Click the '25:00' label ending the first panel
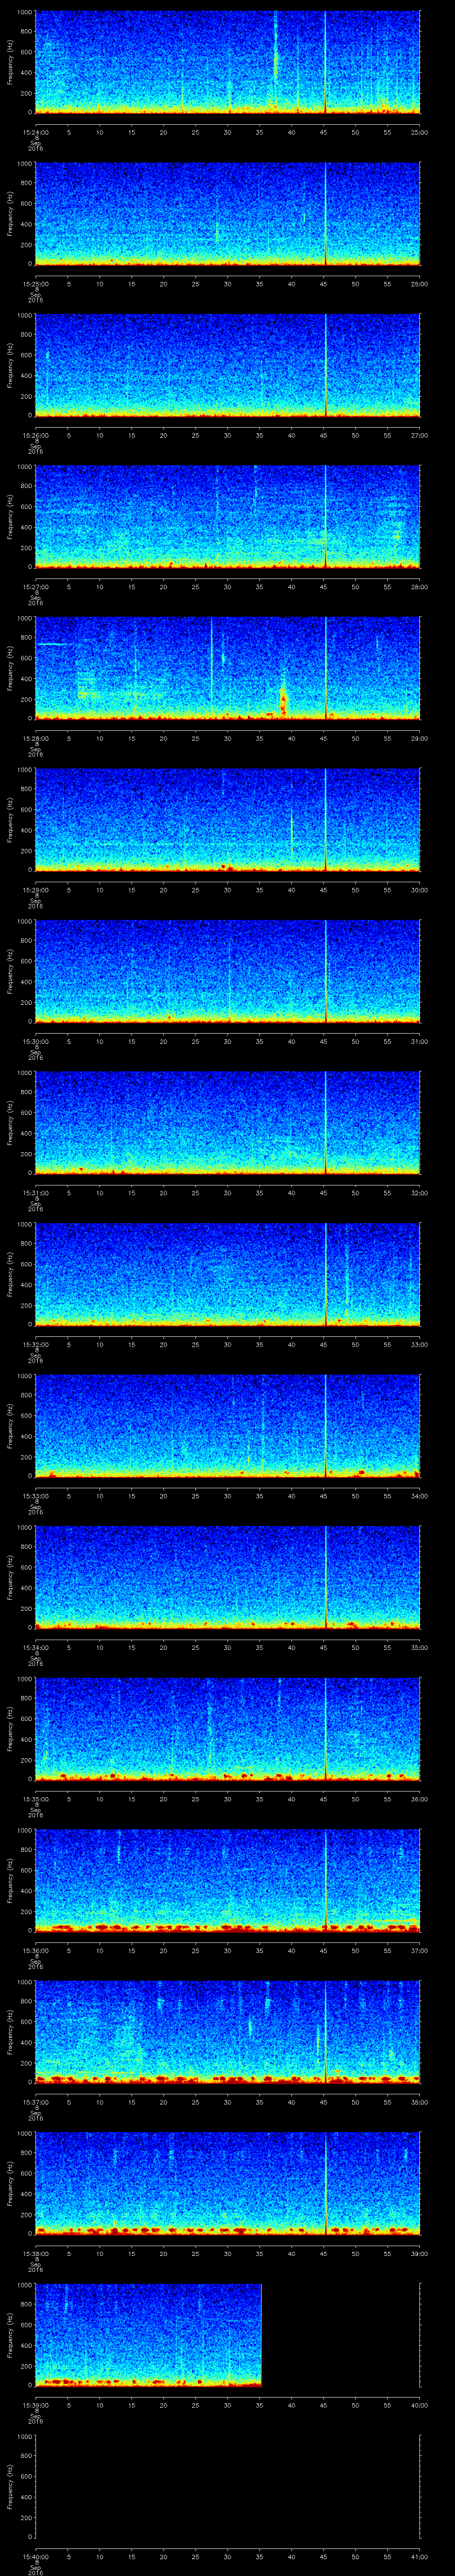The image size is (455, 2576). coord(420,132)
